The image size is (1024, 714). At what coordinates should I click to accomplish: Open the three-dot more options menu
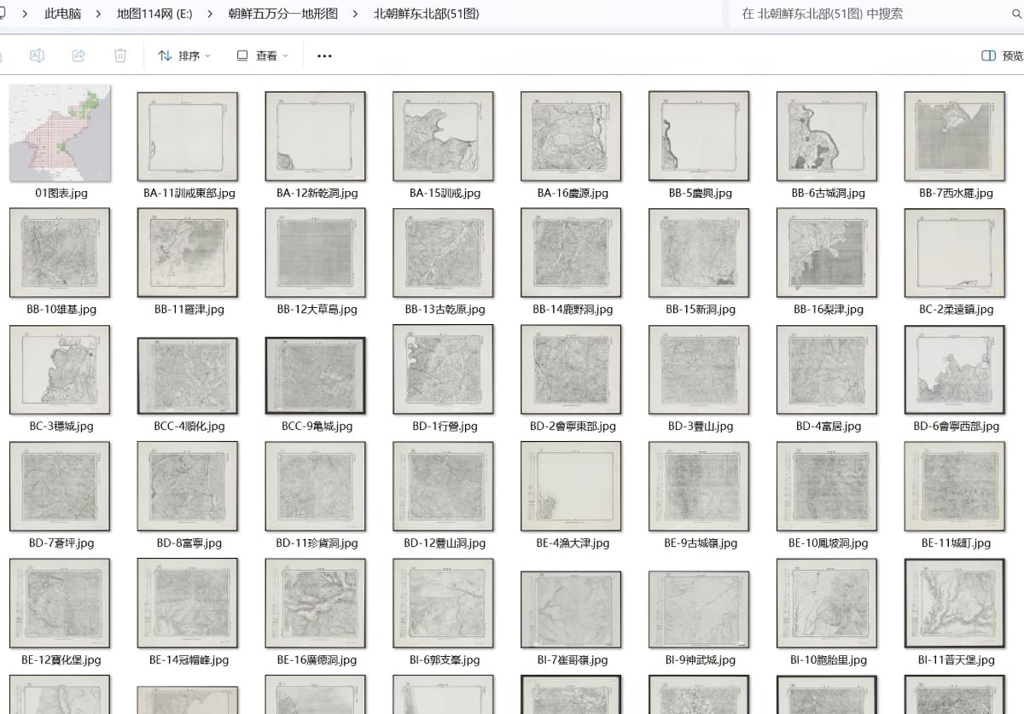324,55
